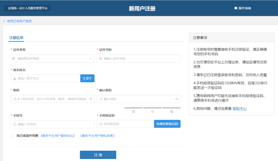Click the grid icon in the 证件类型 field
Screen dimensions: 278x161
[x=13, y=58]
